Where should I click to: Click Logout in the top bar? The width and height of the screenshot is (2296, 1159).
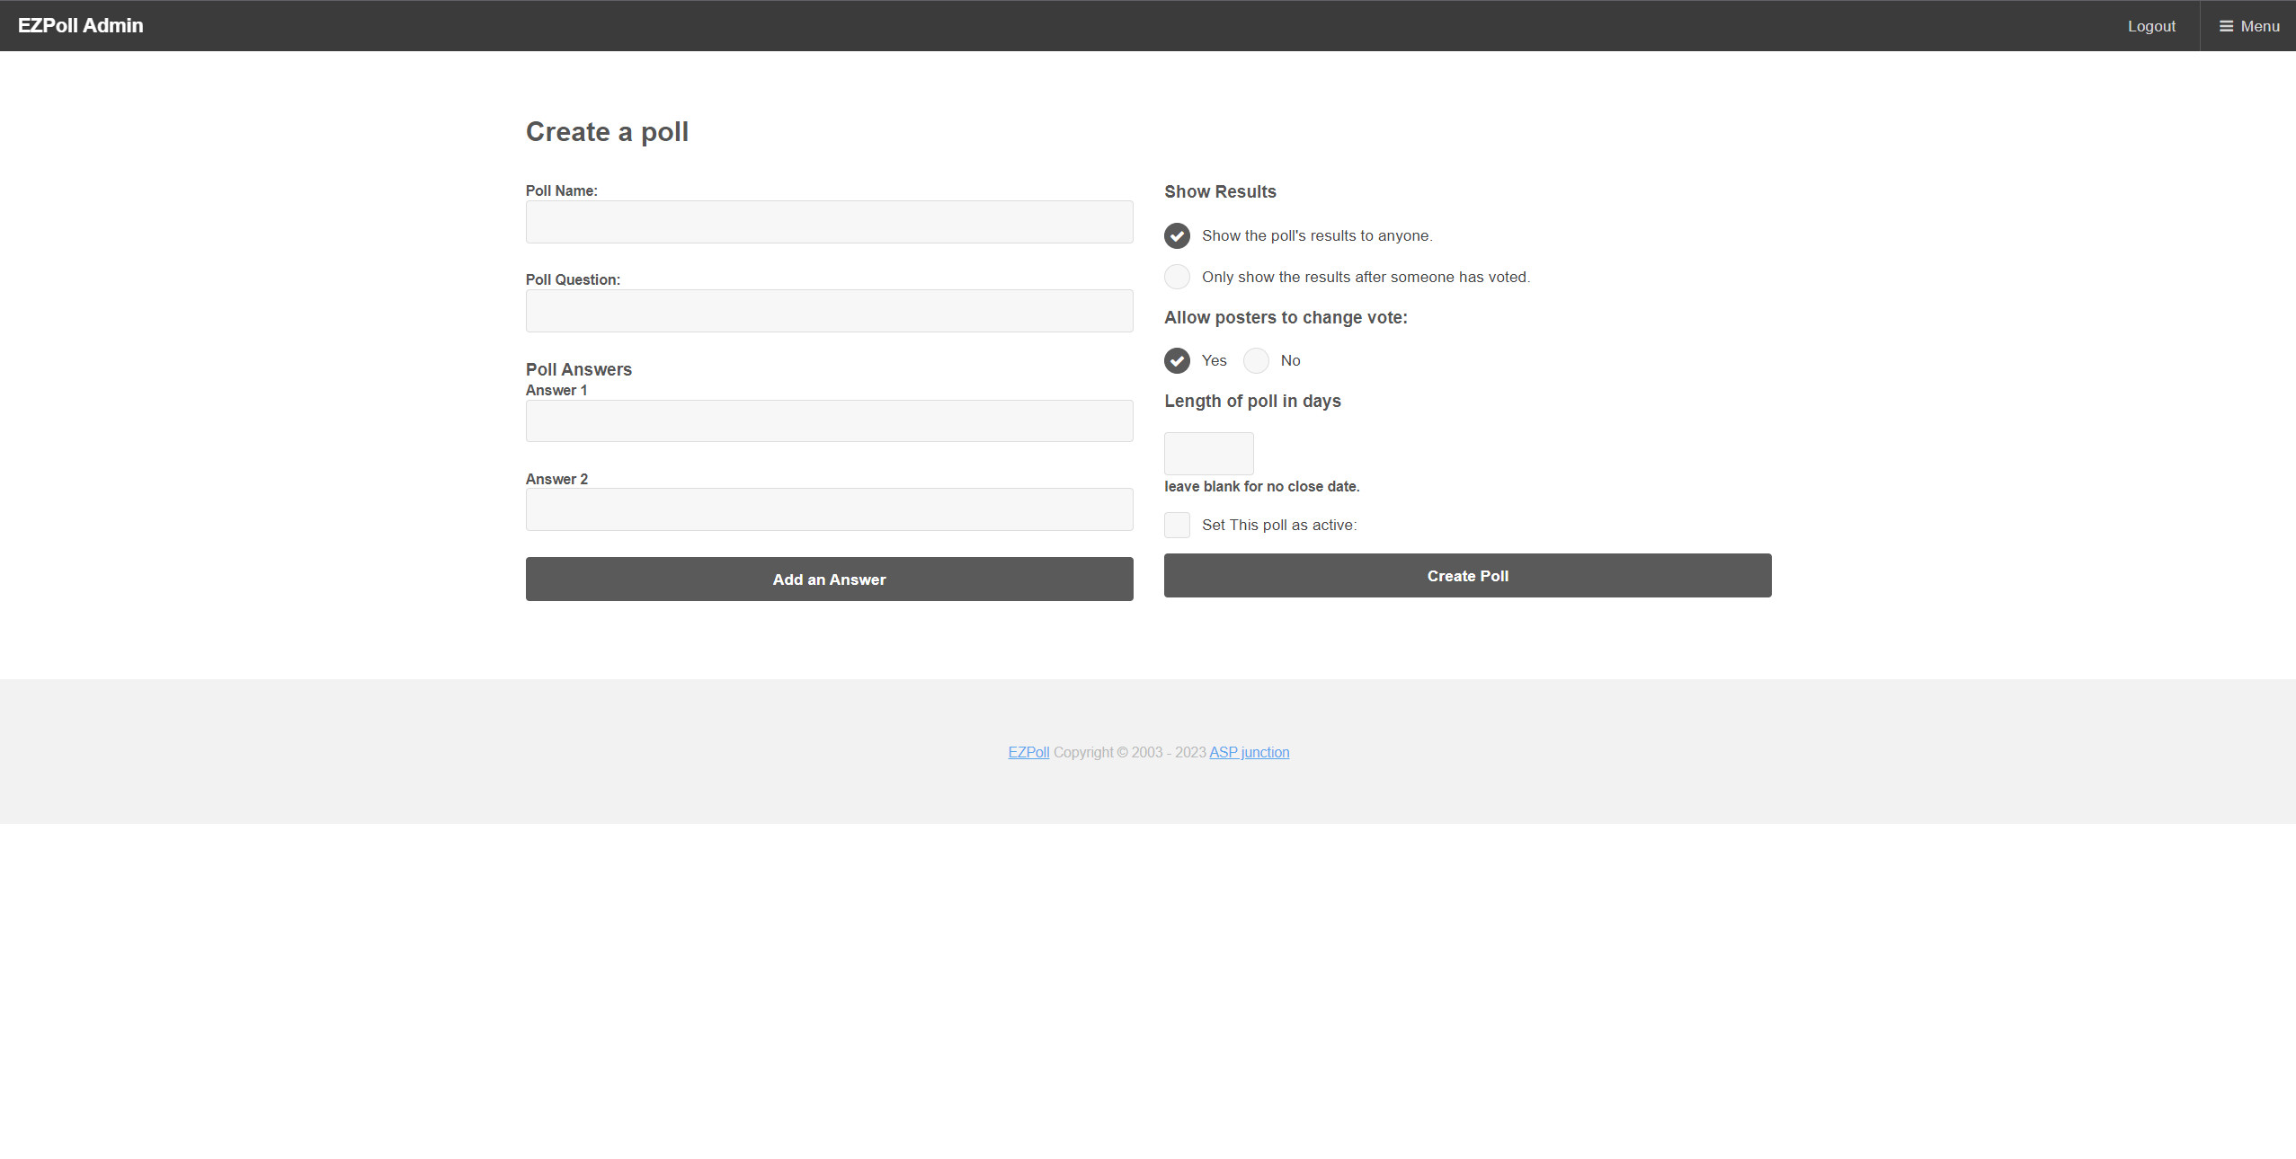tap(2150, 26)
